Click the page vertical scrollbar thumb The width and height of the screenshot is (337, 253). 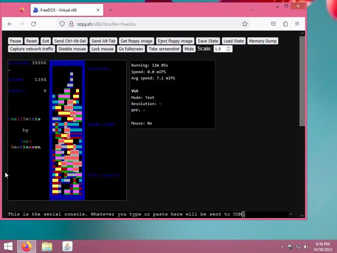302,81
